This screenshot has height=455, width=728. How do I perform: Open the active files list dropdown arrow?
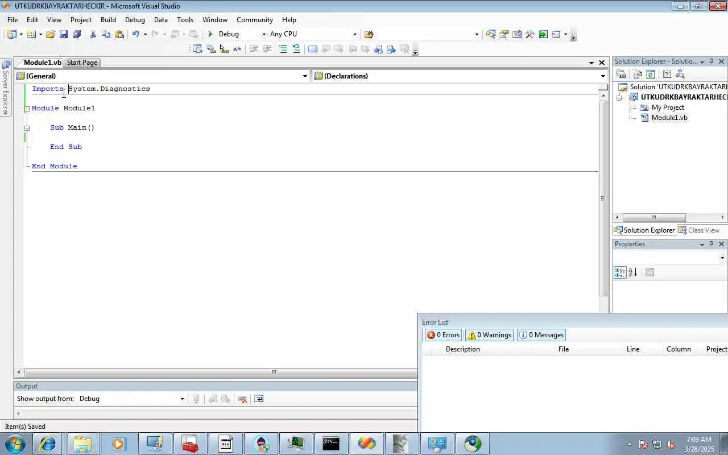pyautogui.click(x=591, y=63)
